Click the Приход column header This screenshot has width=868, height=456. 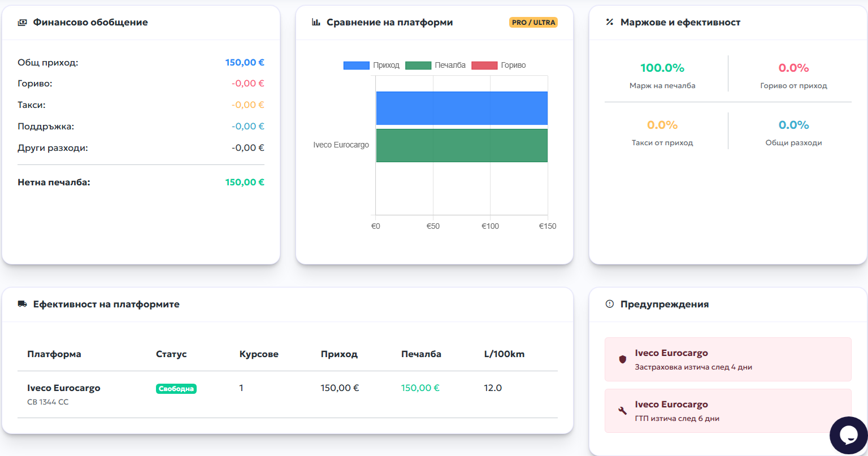tap(339, 354)
